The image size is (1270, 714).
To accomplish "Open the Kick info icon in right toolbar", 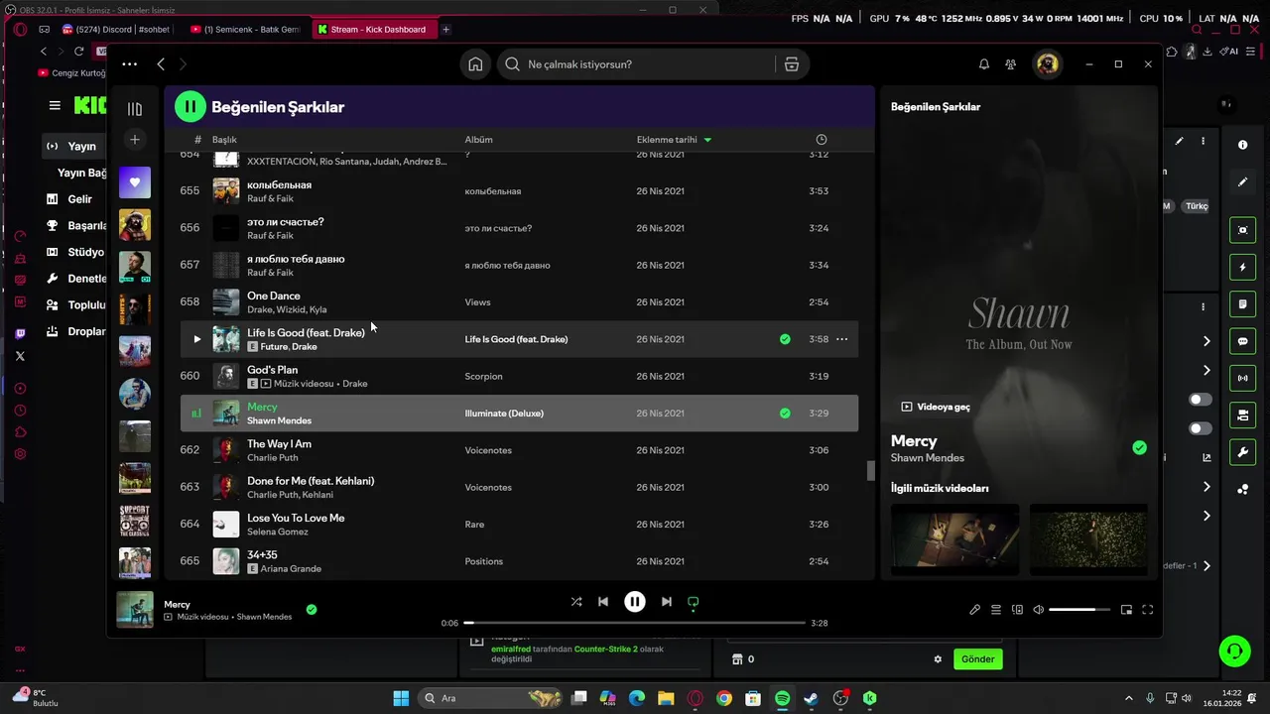I will pos(1242,145).
